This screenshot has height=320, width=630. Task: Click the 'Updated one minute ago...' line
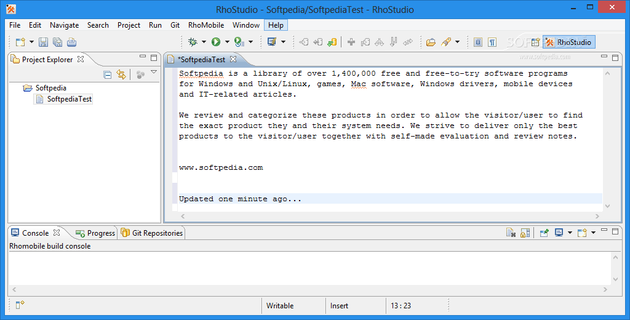point(241,199)
